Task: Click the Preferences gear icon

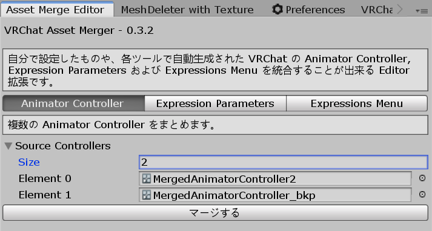Action: click(x=277, y=9)
